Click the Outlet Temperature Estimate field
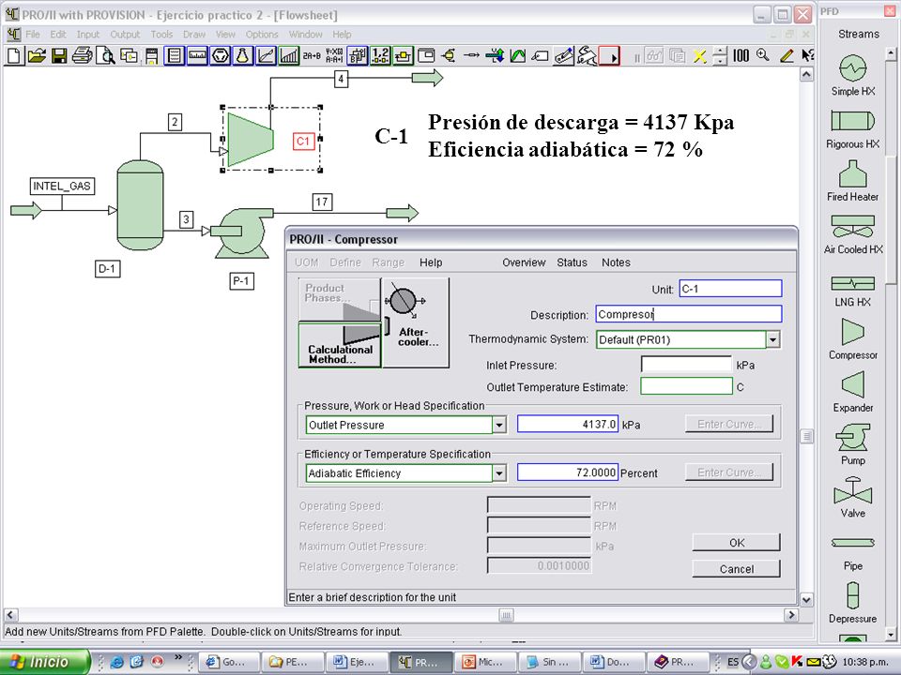The image size is (901, 675). (686, 386)
